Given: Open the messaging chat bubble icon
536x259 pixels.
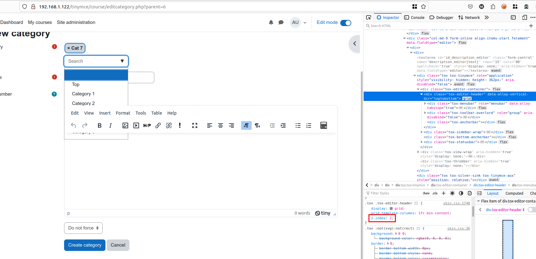Looking at the screenshot, I should [x=281, y=22].
